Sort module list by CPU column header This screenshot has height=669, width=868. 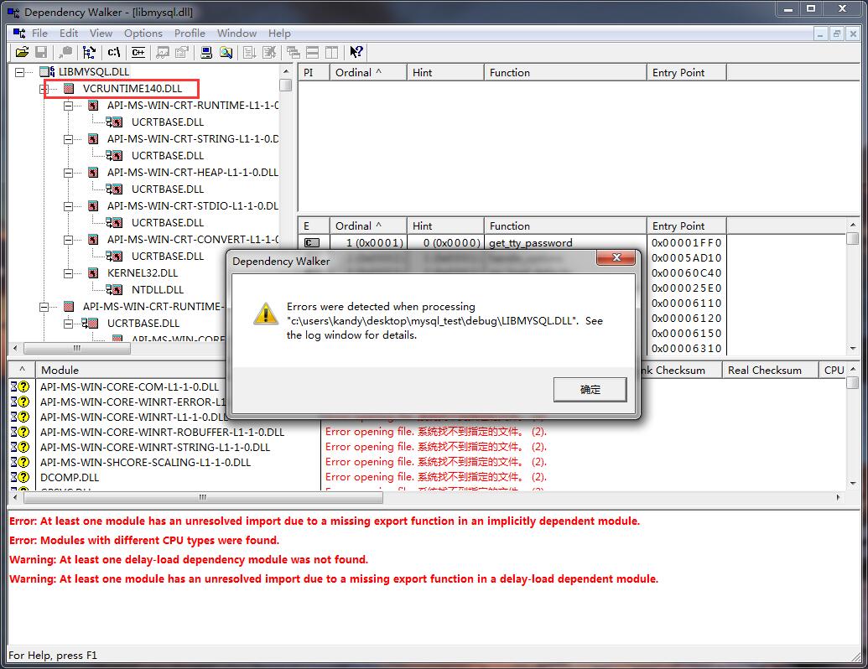(x=833, y=371)
